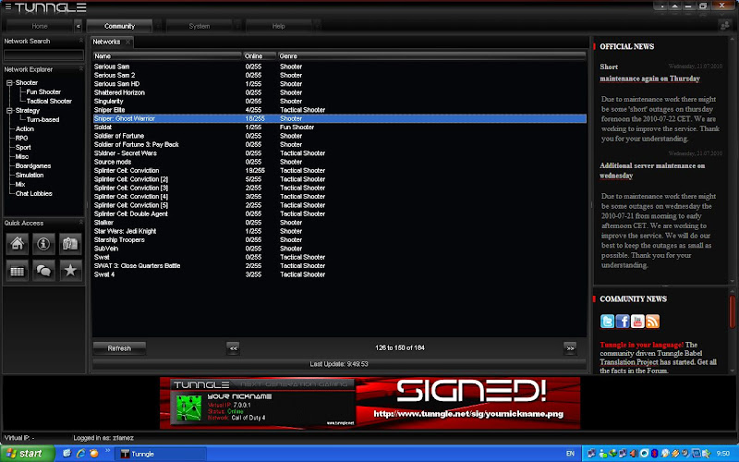
Task: Click the network list grid icon
Action: pos(18,271)
